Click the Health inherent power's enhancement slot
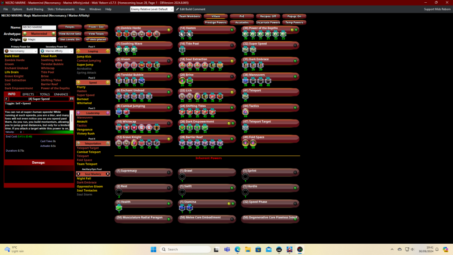This screenshot has width=453, height=255. coord(119,208)
